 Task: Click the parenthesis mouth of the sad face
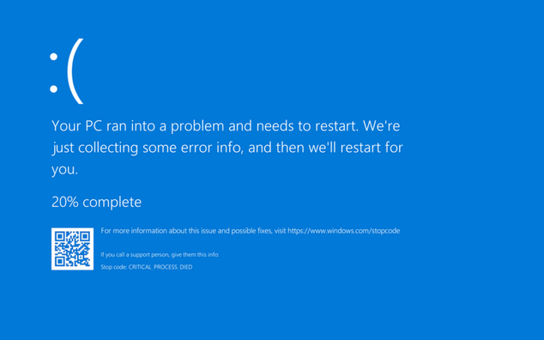tap(76, 75)
